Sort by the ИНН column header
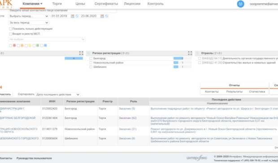278x163 pixels. 52,101
